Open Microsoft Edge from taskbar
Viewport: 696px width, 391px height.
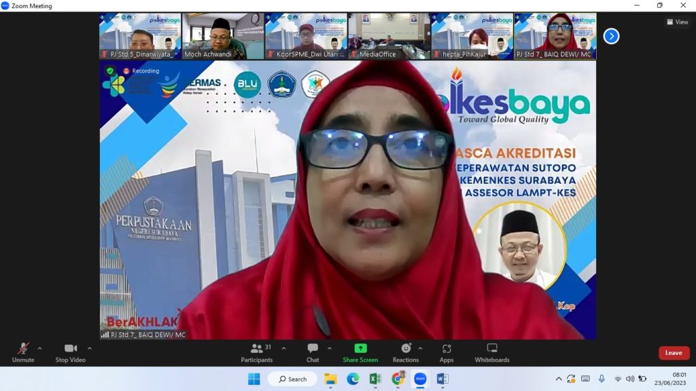pos(353,379)
